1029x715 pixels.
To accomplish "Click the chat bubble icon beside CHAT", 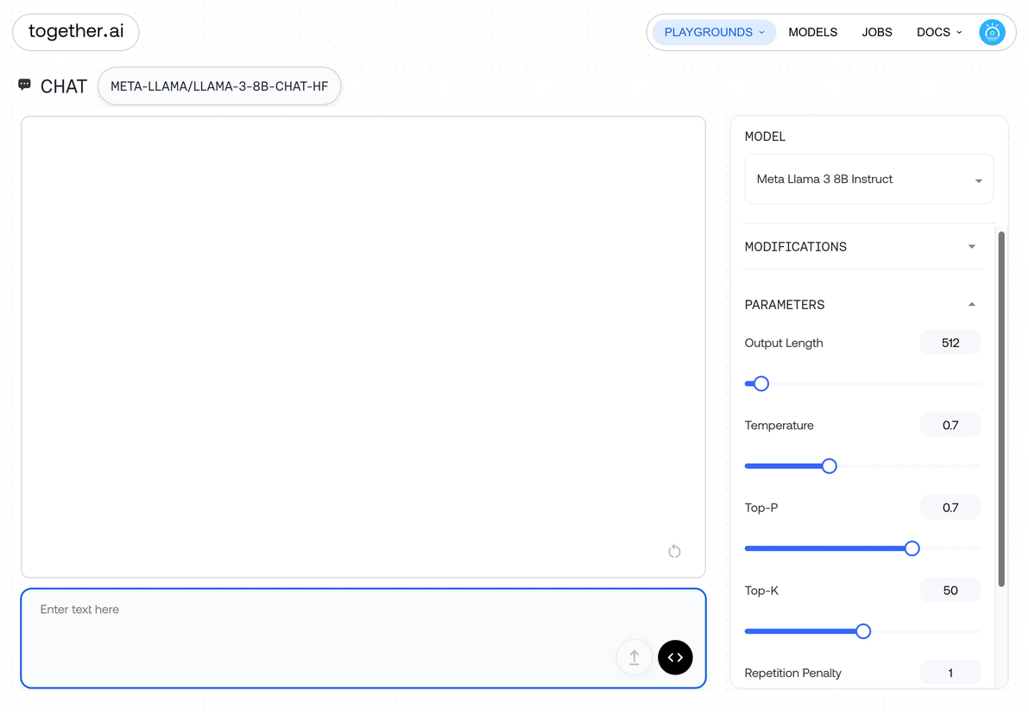I will (x=24, y=85).
